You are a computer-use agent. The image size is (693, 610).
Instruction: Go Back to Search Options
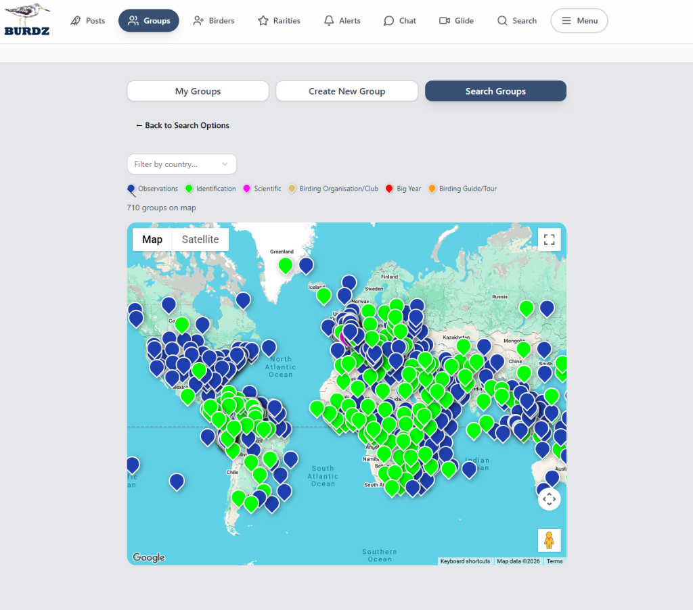pos(183,125)
